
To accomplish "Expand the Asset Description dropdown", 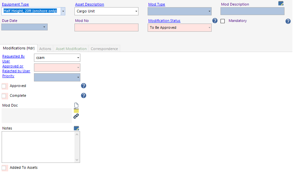I will 136,11.
